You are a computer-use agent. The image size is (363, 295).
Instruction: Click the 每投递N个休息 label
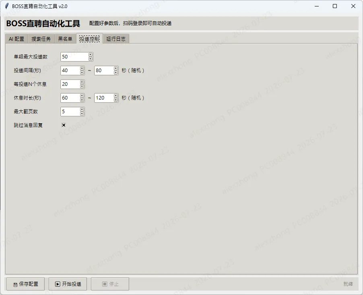(x=30, y=84)
